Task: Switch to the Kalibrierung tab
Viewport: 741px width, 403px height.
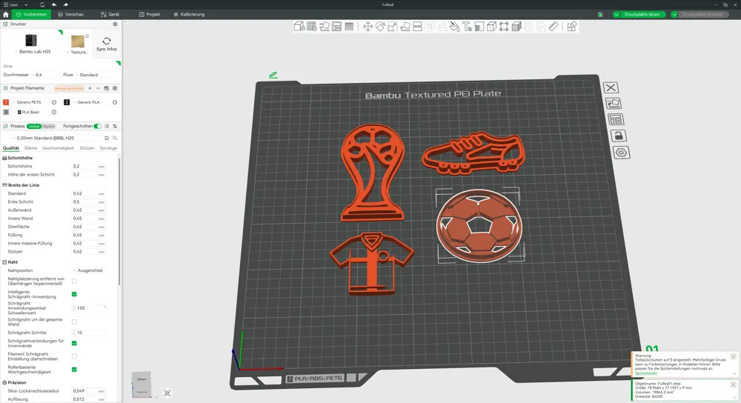Action: (x=189, y=15)
